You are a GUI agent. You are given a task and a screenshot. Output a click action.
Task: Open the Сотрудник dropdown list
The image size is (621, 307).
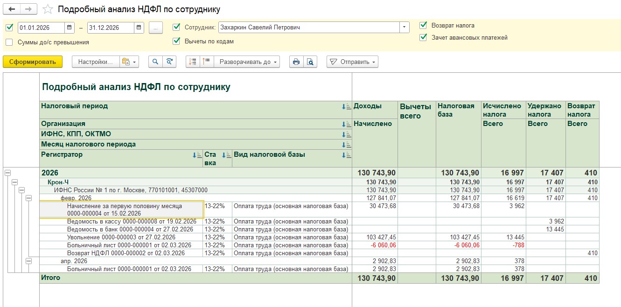(x=404, y=28)
